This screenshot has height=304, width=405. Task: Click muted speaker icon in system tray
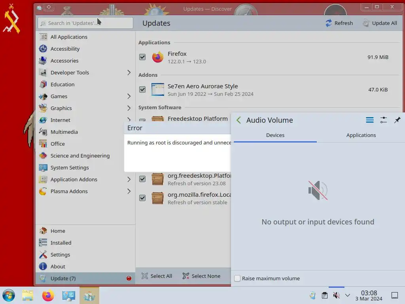[x=336, y=295]
